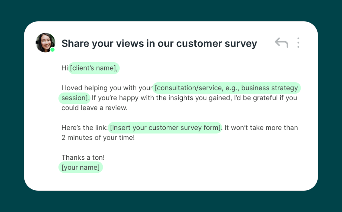The width and height of the screenshot is (342, 212).
Task: Select the [consultation/service, e.g., business strategy placeholder
Action: point(226,88)
